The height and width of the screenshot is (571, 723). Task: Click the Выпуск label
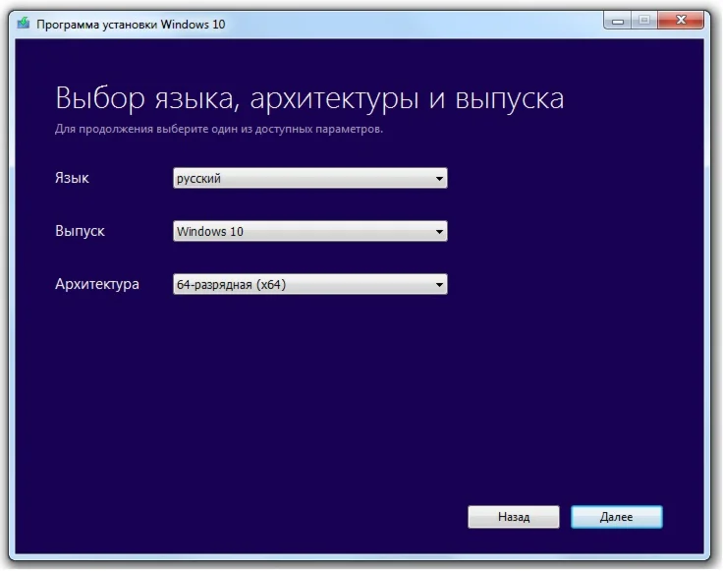pos(80,231)
